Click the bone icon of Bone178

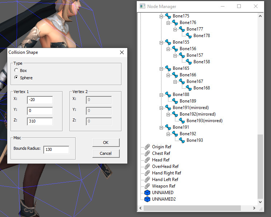[189, 36]
